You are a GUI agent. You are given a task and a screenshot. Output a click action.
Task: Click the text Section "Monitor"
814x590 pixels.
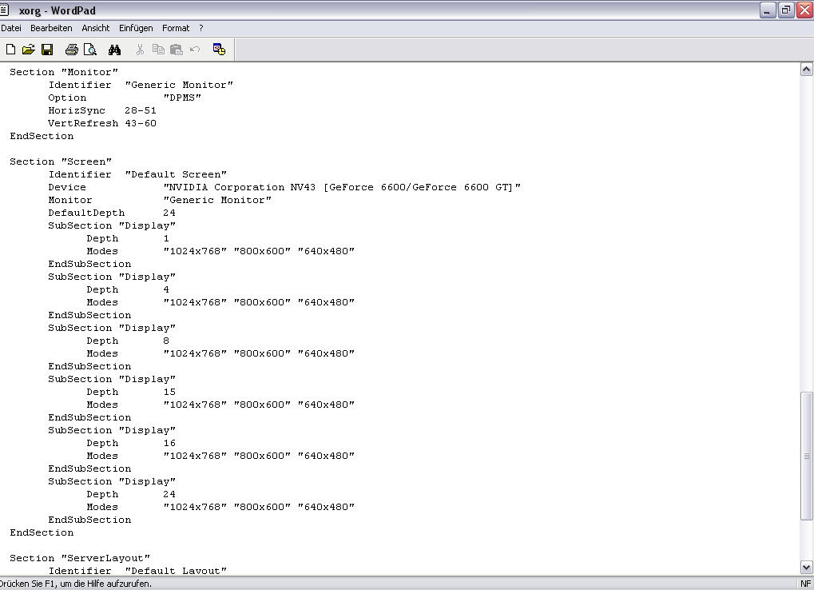point(64,72)
